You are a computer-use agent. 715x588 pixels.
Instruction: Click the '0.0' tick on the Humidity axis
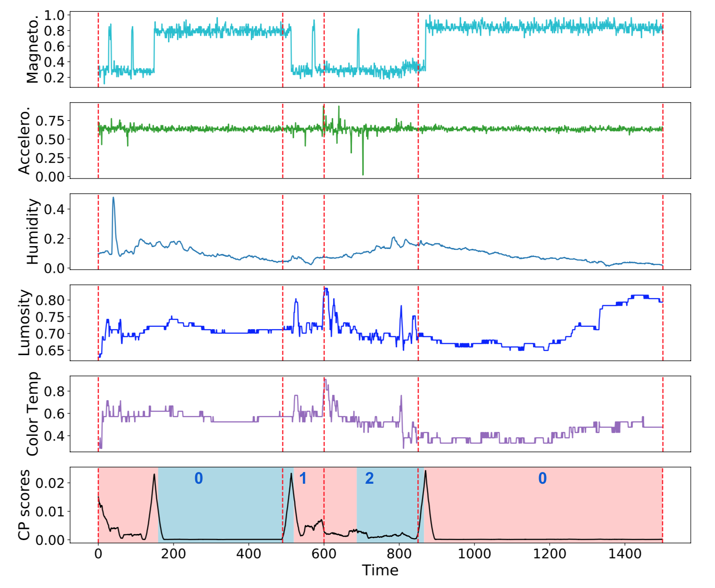click(54, 268)
